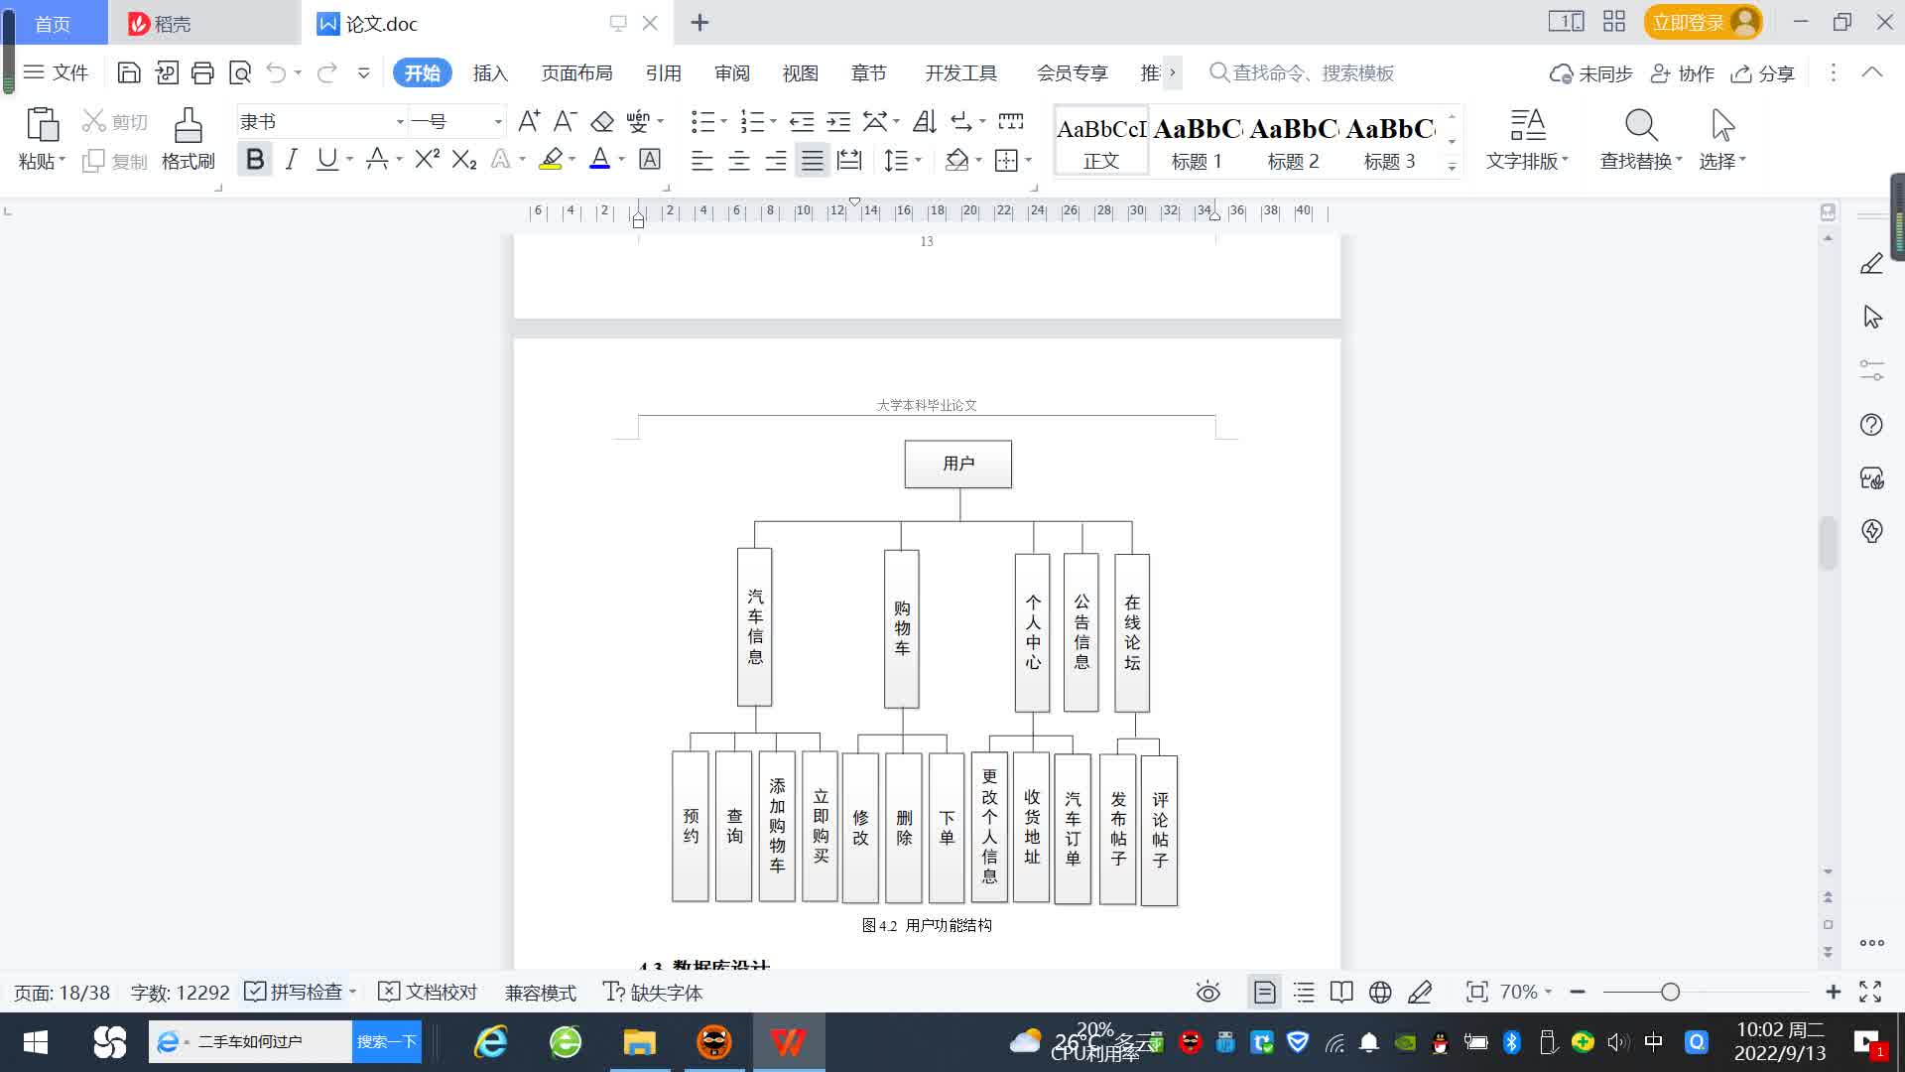Switch to web layout view
The width and height of the screenshot is (1905, 1072).
pyautogui.click(x=1380, y=992)
